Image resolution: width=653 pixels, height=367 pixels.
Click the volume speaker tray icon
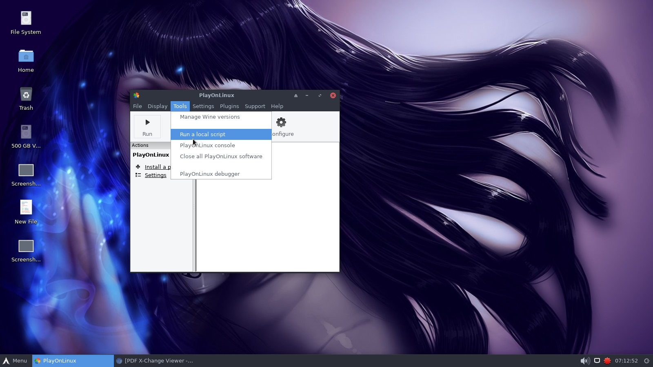point(585,361)
